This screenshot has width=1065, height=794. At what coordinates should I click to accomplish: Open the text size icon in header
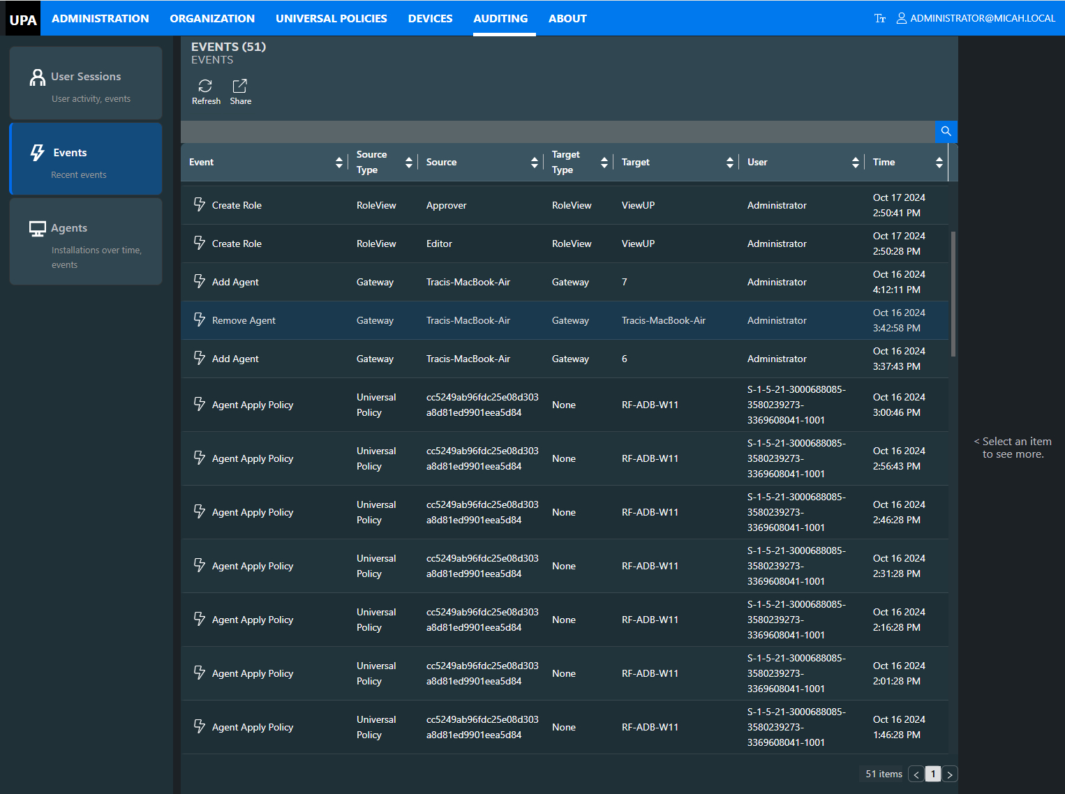coord(880,18)
